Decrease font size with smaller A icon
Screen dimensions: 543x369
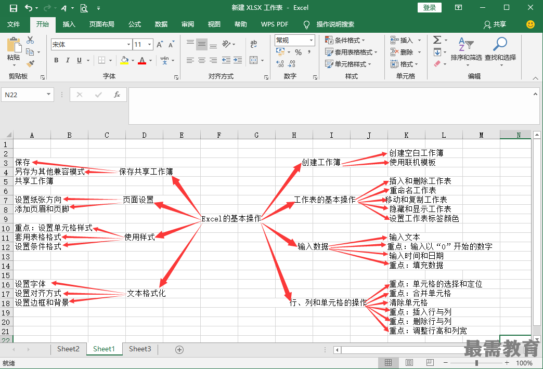click(x=171, y=44)
